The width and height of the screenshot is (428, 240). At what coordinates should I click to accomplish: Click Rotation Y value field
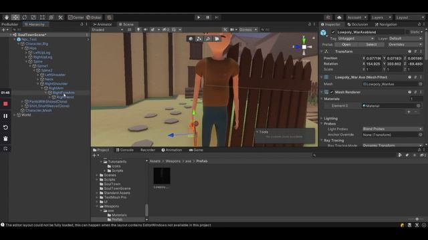point(394,64)
